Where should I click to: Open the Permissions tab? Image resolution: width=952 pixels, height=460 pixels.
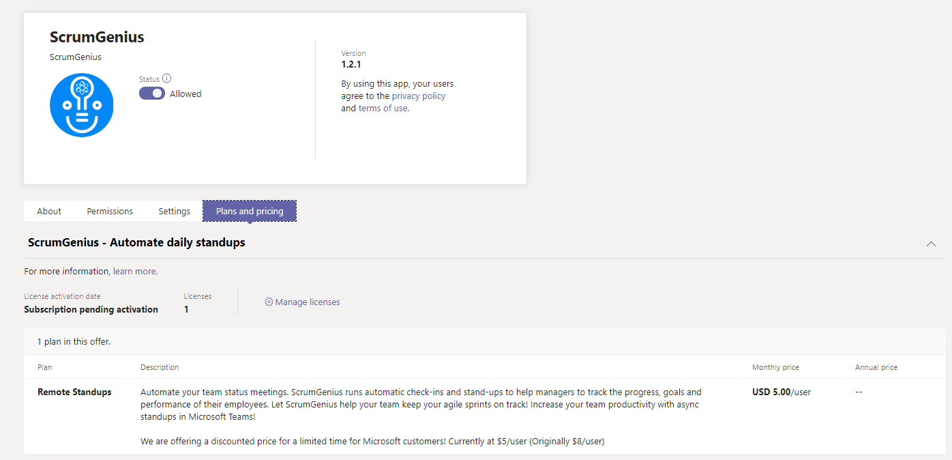coord(109,211)
